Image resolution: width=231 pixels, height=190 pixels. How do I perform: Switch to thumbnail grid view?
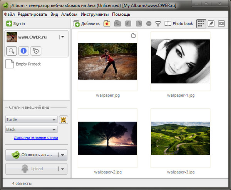click(201, 23)
